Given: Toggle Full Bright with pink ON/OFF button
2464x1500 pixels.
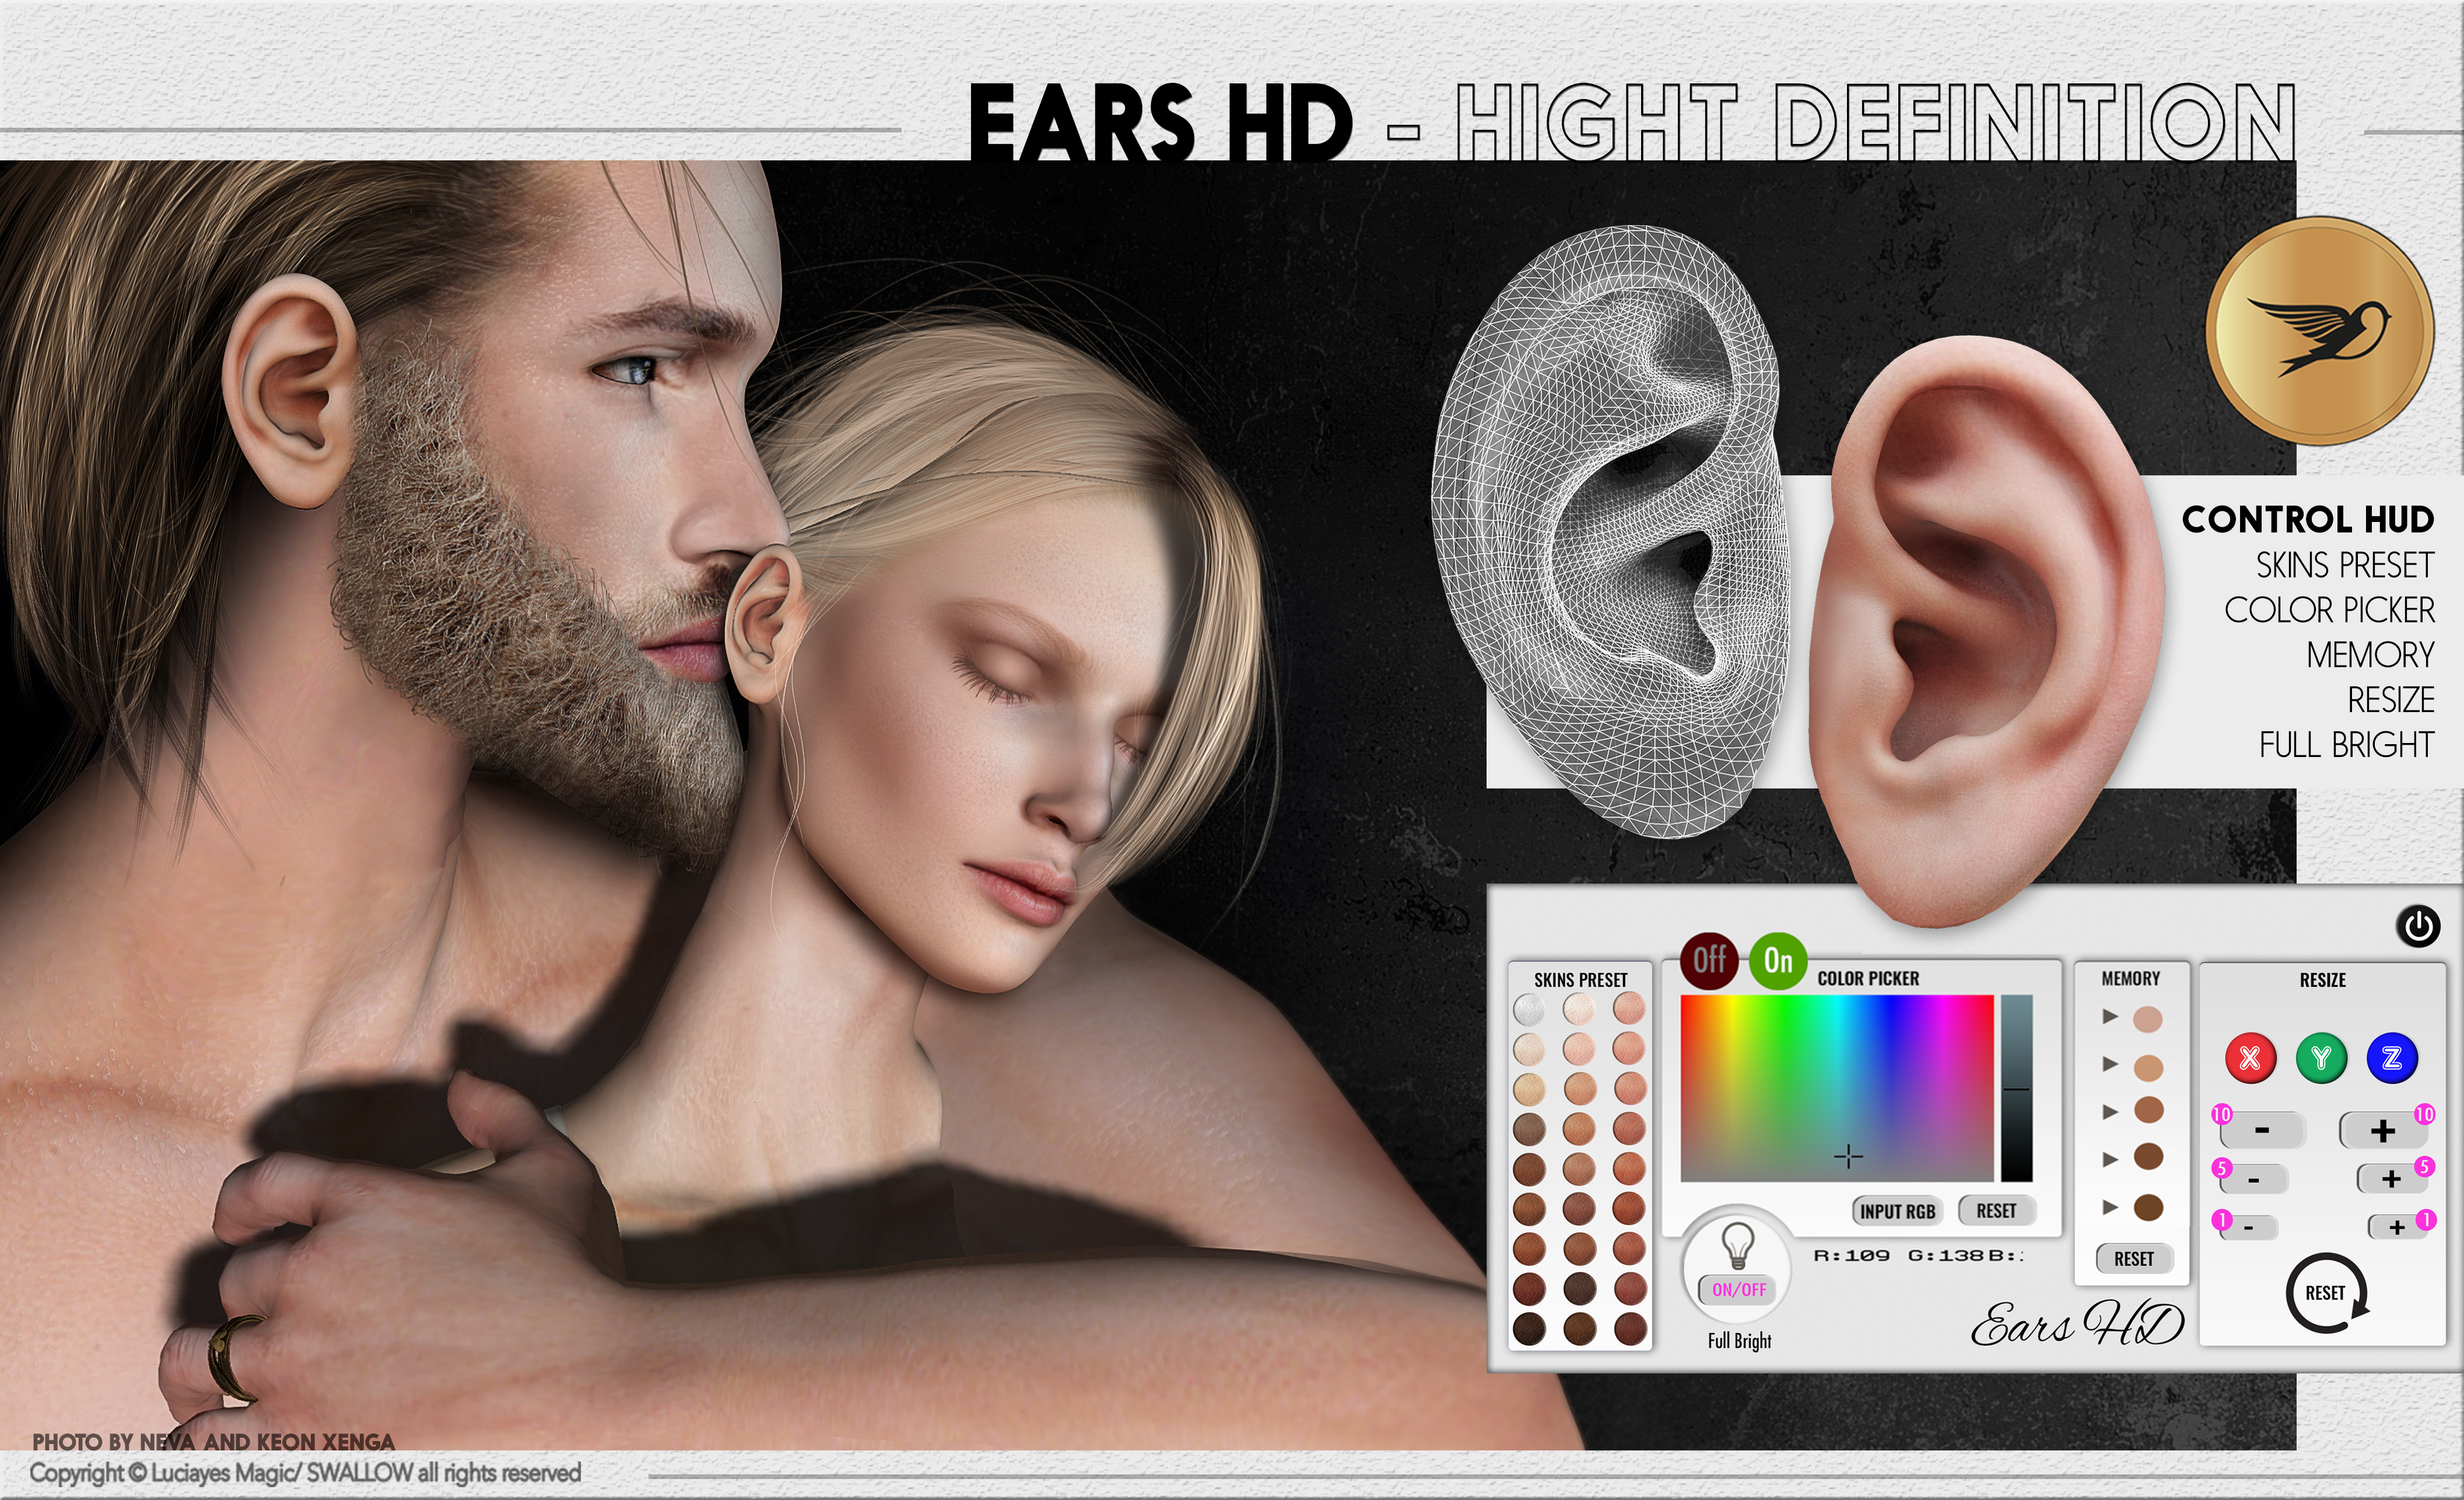Looking at the screenshot, I should coord(1739,1289).
